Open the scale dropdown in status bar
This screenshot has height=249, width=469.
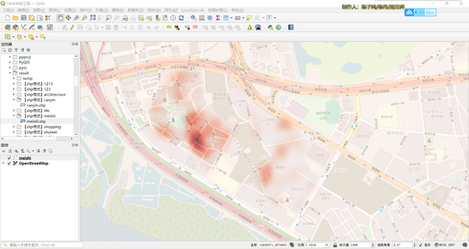(x=326, y=245)
